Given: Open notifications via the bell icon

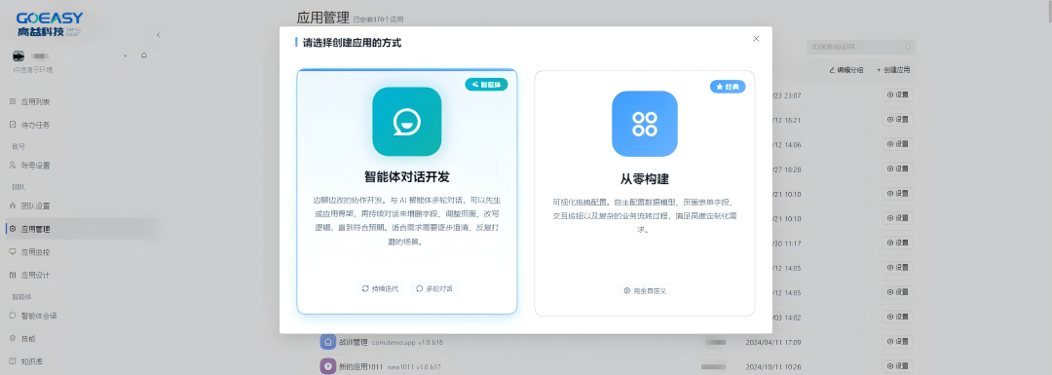Looking at the screenshot, I should tap(143, 56).
